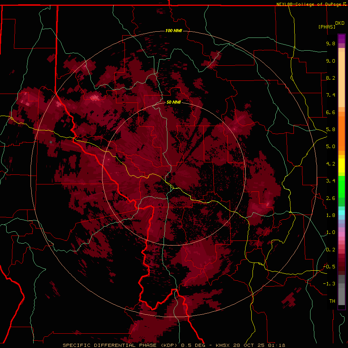
Task: Pick the cyan color bar segment
Action: 341,213
